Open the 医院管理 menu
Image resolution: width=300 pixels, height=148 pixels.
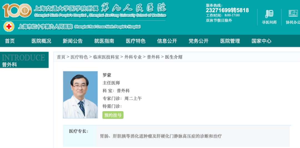click(230, 41)
